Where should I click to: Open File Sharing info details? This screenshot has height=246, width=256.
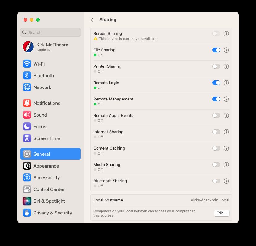pyautogui.click(x=226, y=50)
